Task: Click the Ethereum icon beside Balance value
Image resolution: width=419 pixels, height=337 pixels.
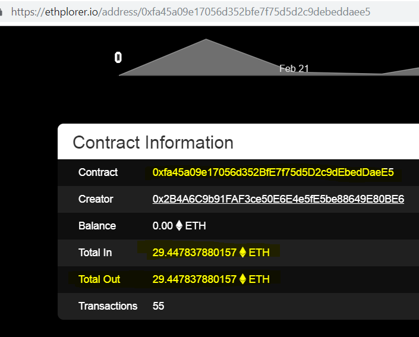Action: pos(179,225)
